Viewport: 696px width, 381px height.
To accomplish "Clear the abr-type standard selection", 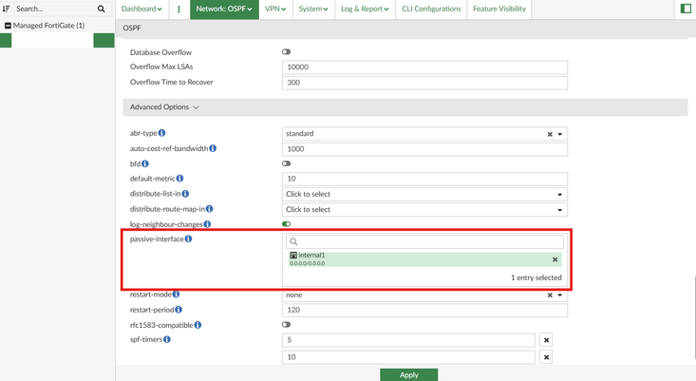I will tap(550, 134).
